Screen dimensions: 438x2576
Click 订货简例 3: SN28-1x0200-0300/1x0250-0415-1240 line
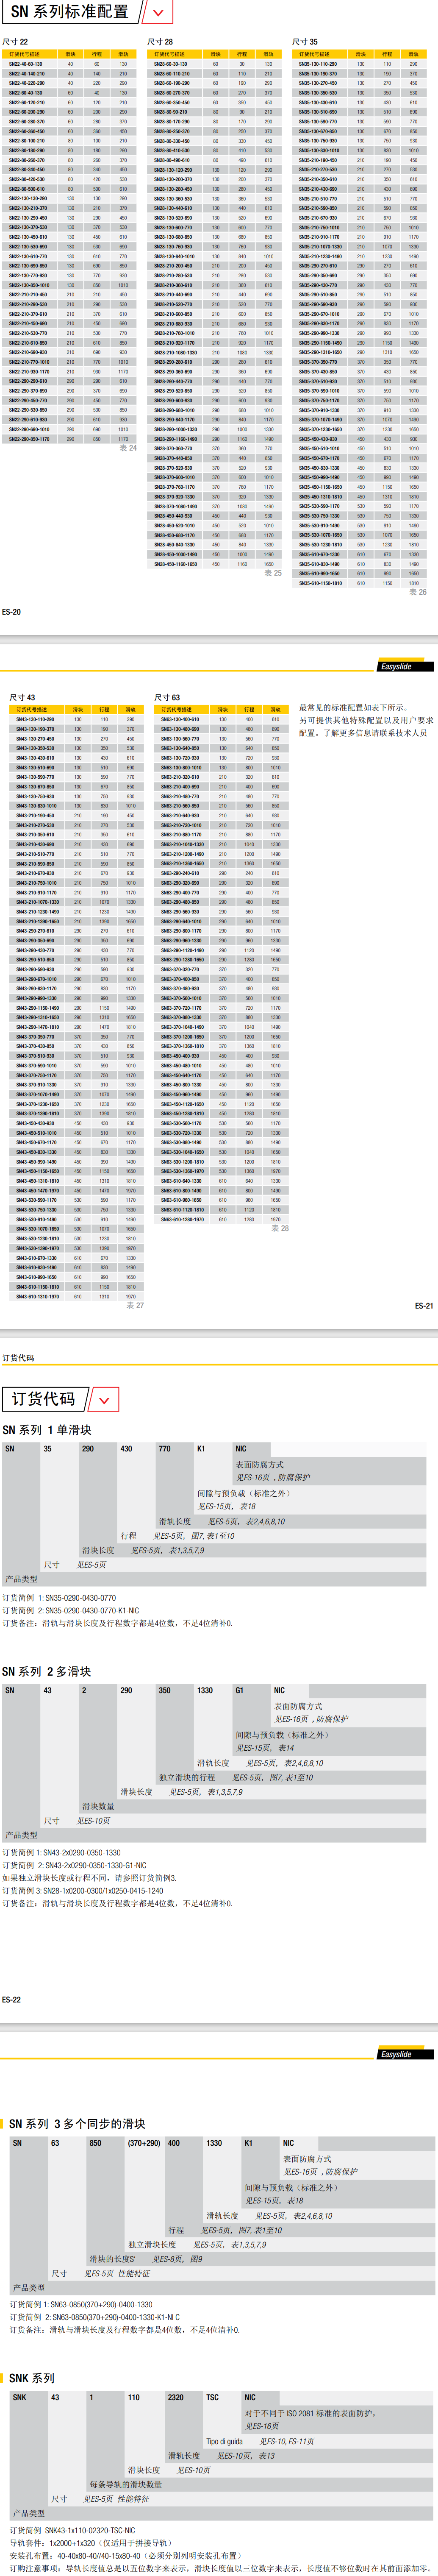[83, 1891]
